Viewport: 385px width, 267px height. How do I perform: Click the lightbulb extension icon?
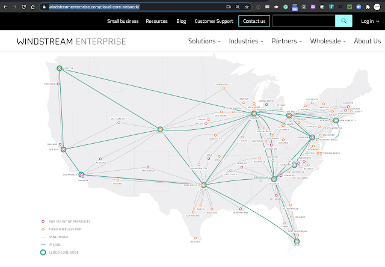click(x=304, y=7)
